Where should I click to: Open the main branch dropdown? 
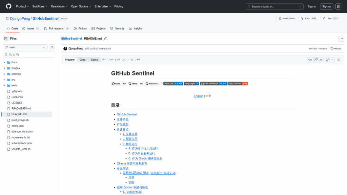25,47
